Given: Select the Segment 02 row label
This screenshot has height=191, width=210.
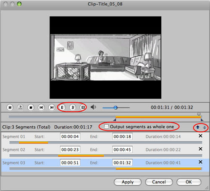Looking at the screenshot, I should pyautogui.click(x=14, y=150).
